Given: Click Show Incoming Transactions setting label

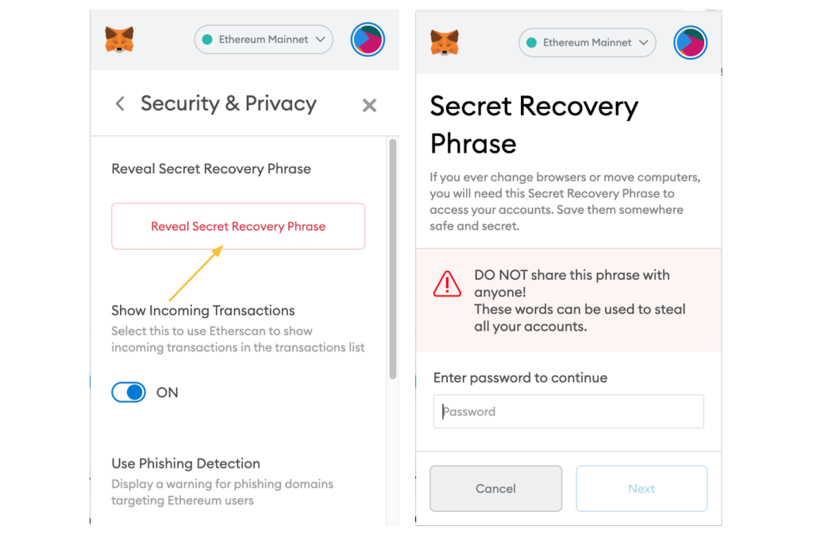Looking at the screenshot, I should (x=202, y=310).
